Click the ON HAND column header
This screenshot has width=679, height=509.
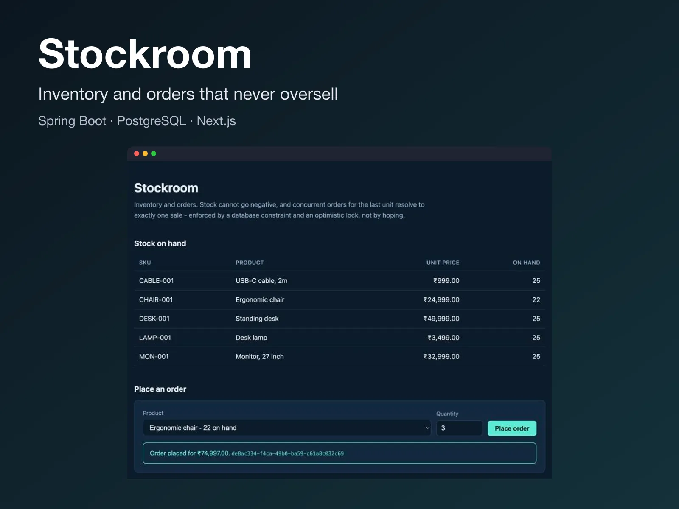527,263
